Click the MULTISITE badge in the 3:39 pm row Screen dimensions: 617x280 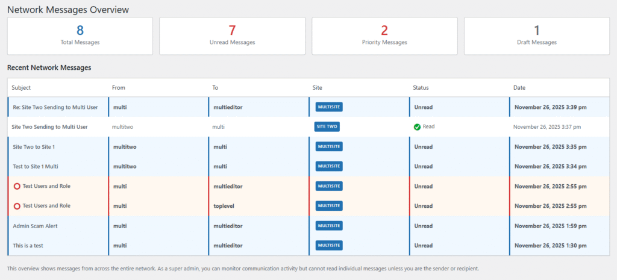[x=329, y=107]
